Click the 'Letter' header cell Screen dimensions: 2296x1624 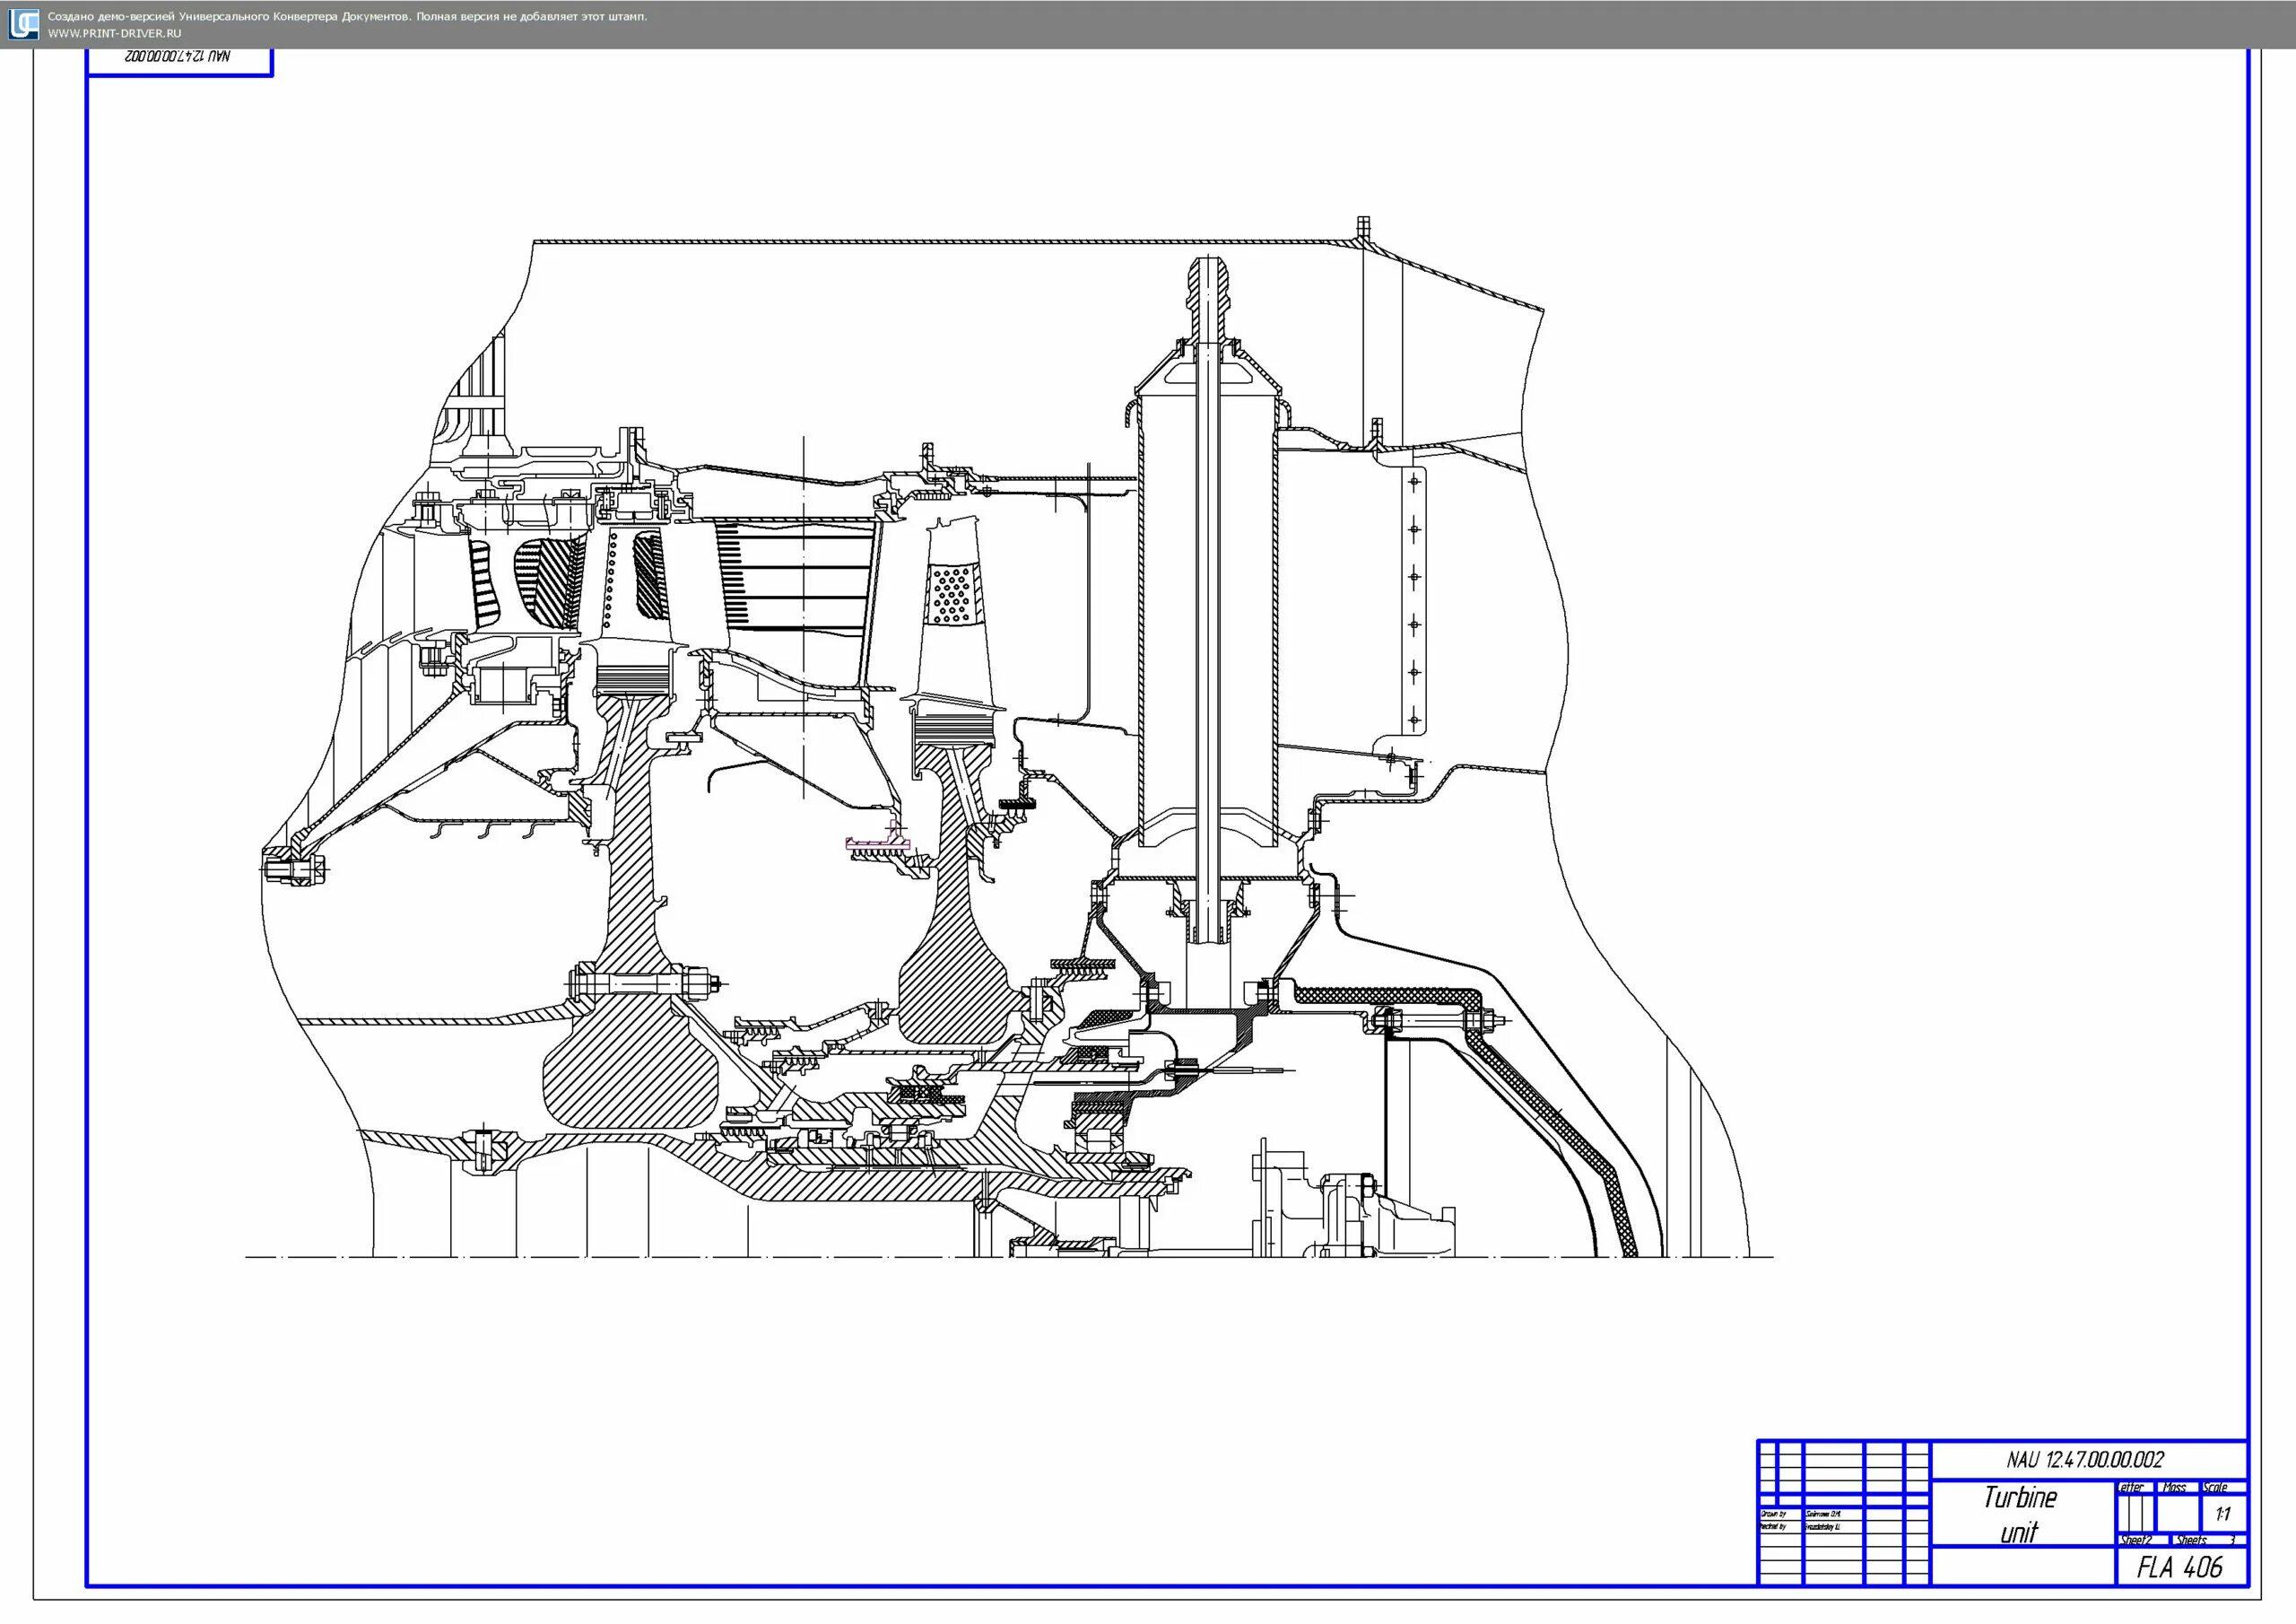point(2134,1488)
